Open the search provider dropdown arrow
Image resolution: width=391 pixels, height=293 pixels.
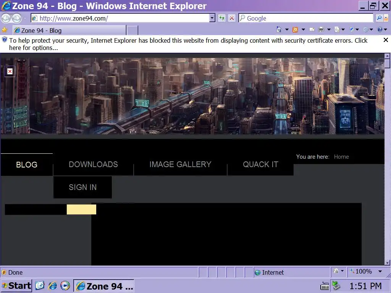click(x=386, y=18)
